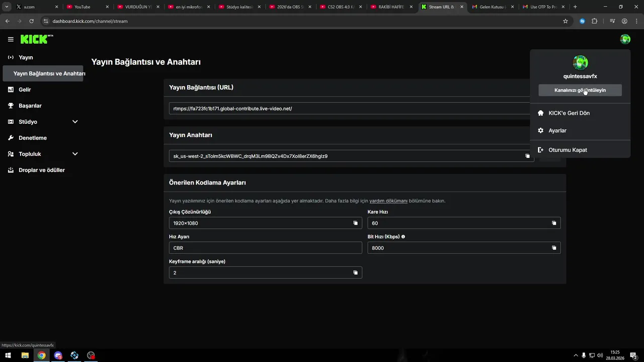644x362 pixels.
Task: Open the Chrome tab search dropdown
Action: [7, 7]
